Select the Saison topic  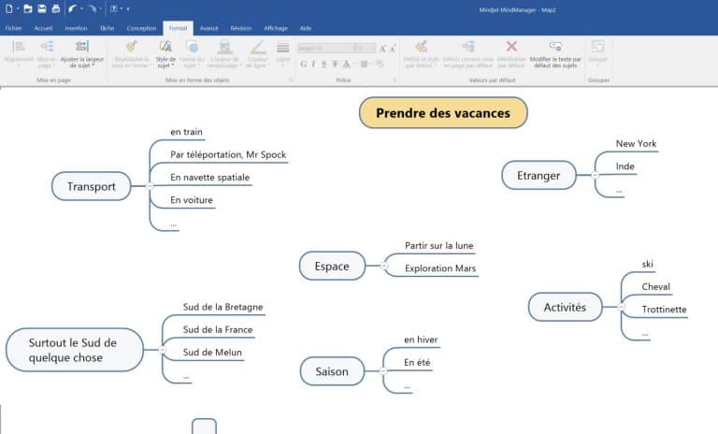[332, 371]
